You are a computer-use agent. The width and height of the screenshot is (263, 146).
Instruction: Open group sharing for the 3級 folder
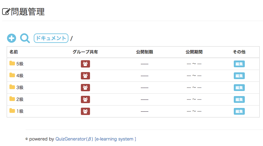[85, 88]
